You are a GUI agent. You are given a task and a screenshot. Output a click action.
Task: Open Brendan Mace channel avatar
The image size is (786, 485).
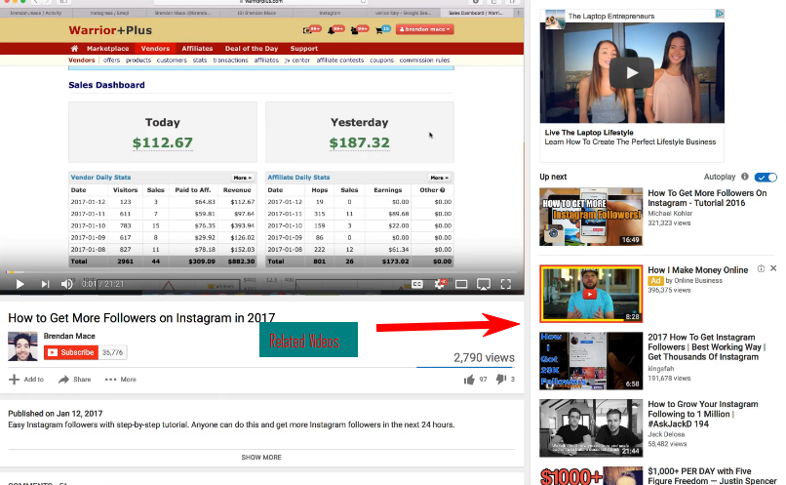pyautogui.click(x=22, y=346)
